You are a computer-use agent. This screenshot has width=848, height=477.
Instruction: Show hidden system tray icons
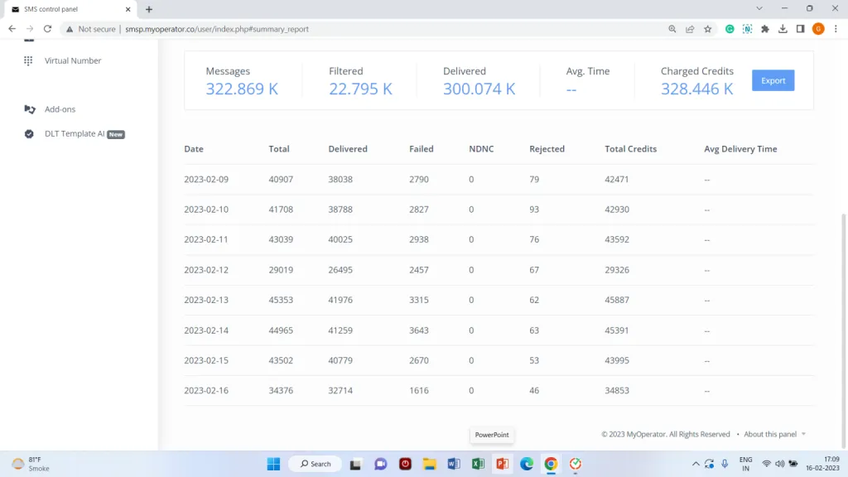pos(696,464)
